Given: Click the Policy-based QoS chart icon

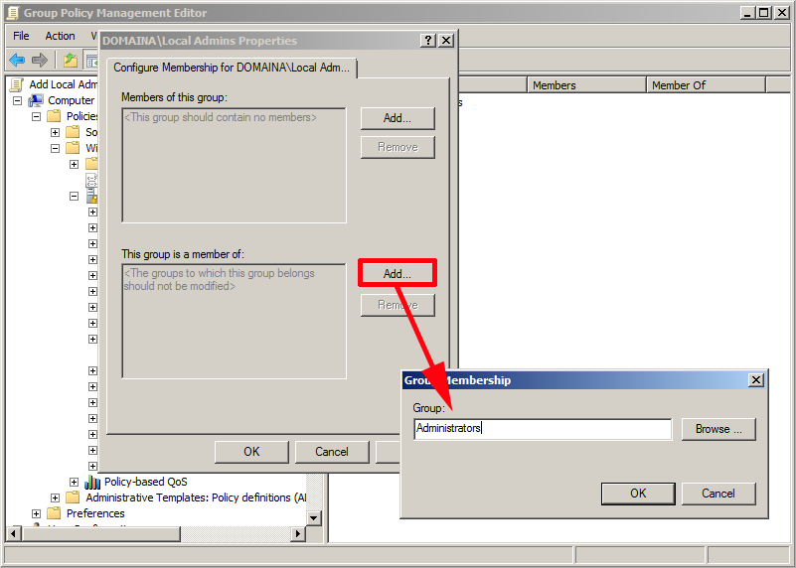Looking at the screenshot, I should click(x=92, y=482).
